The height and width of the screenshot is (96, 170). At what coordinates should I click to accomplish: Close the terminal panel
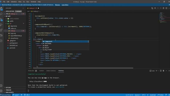(169, 71)
